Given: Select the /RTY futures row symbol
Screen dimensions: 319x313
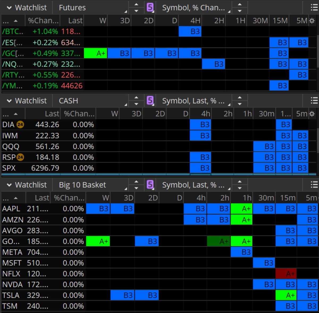Looking at the screenshot, I should coord(13,75).
